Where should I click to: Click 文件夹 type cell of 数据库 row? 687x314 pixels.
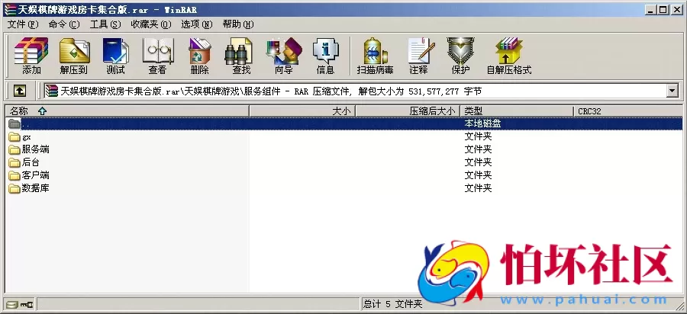coord(478,188)
